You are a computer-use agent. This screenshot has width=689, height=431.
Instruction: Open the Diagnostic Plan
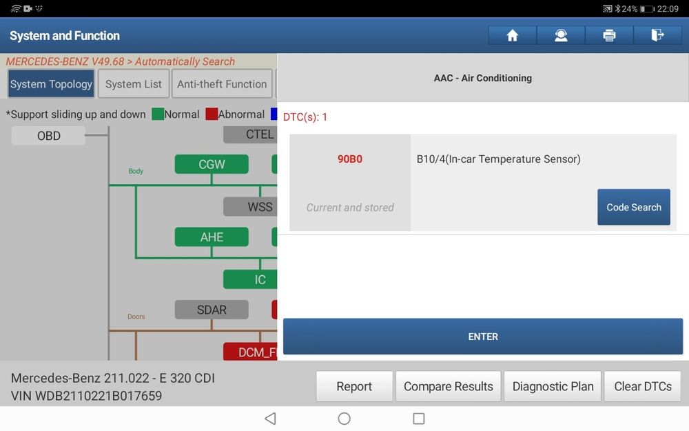coord(553,386)
